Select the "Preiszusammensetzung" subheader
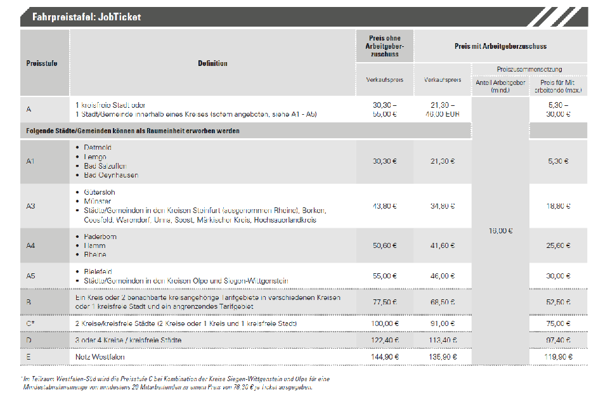 [x=529, y=69]
